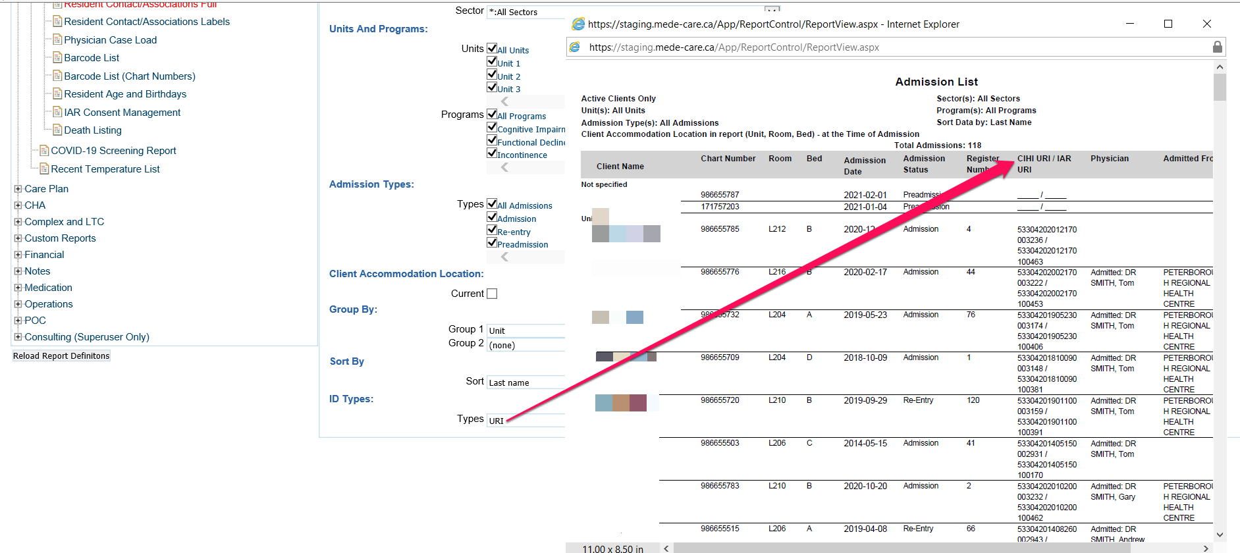Expand the Financial tree node

click(x=18, y=255)
